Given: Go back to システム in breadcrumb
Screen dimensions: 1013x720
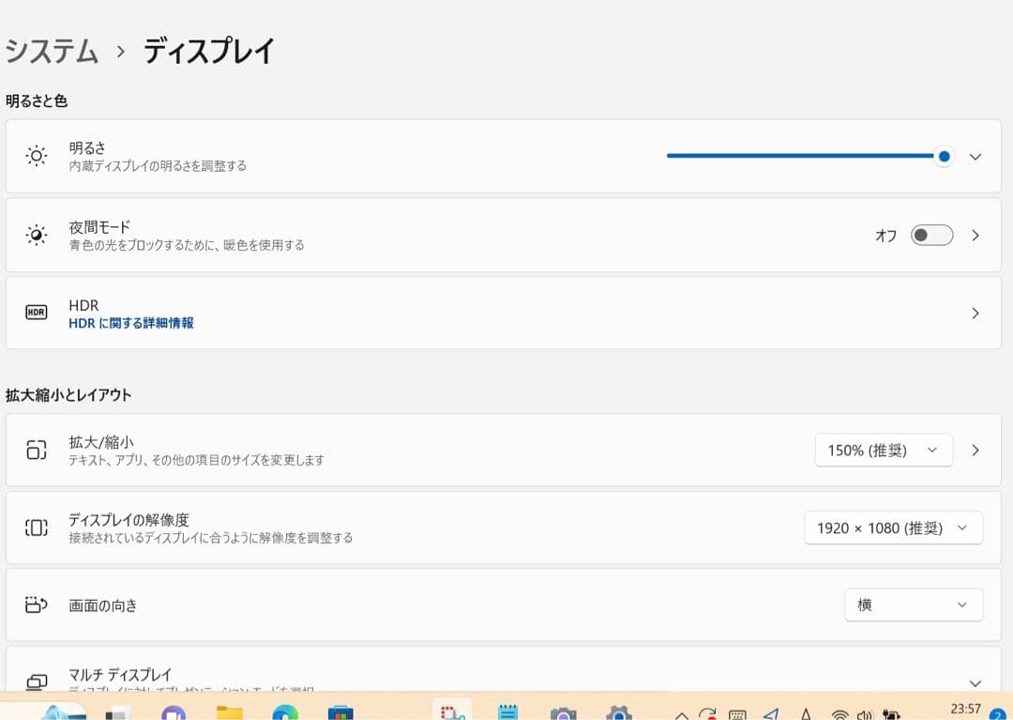Looking at the screenshot, I should (52, 51).
